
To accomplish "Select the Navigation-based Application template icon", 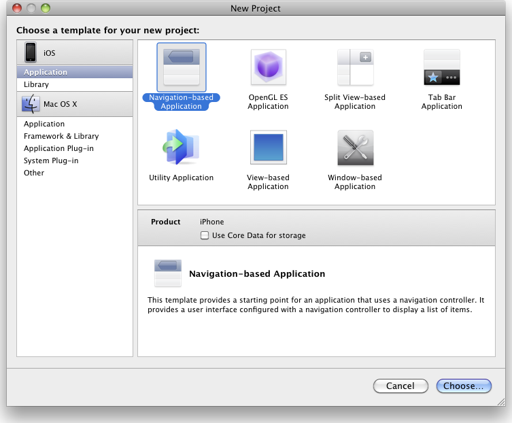I will click(182, 67).
